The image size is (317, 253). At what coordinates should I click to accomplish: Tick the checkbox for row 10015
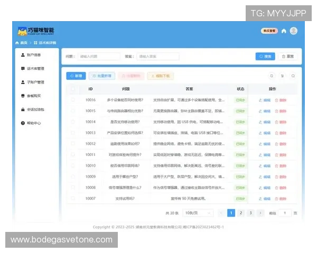(73, 111)
